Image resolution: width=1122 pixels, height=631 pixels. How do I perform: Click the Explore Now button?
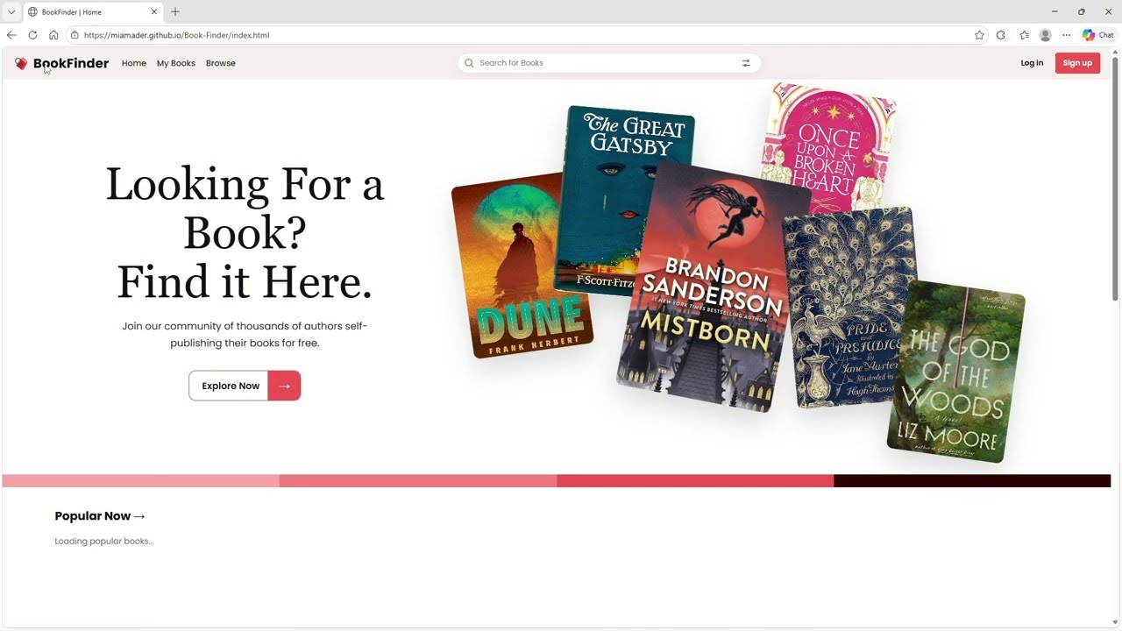245,386
